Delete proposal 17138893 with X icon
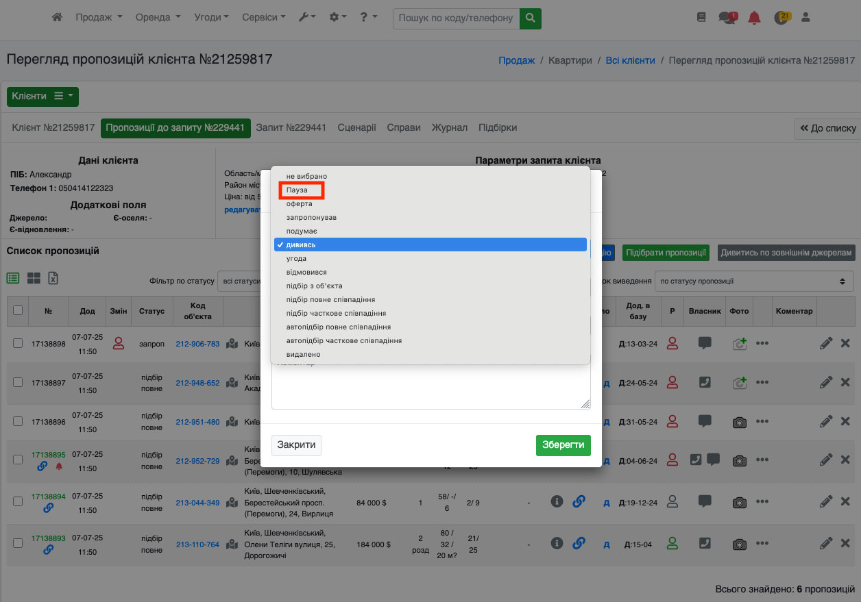Viewport: 861px width, 602px height. pos(845,544)
